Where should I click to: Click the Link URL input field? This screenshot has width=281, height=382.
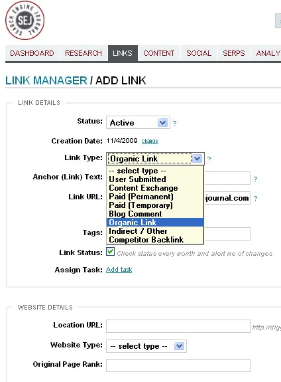[227, 198]
